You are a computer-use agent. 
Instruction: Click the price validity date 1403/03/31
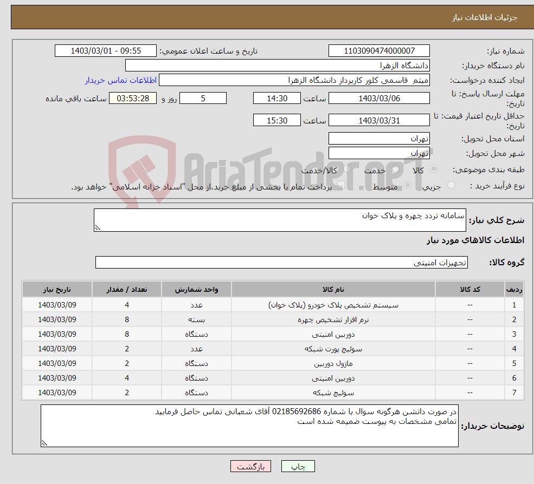(379, 120)
